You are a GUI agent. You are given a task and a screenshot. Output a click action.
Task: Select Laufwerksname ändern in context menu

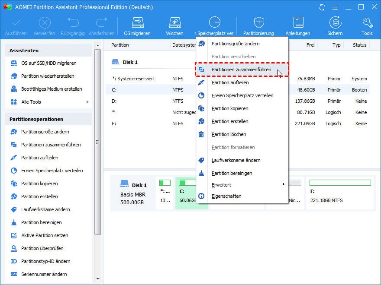coord(242,161)
